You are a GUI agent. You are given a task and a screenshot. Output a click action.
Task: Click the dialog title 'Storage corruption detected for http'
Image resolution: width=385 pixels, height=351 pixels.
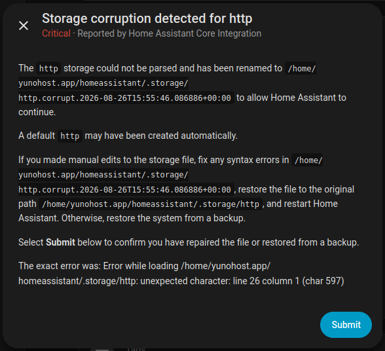(x=147, y=18)
